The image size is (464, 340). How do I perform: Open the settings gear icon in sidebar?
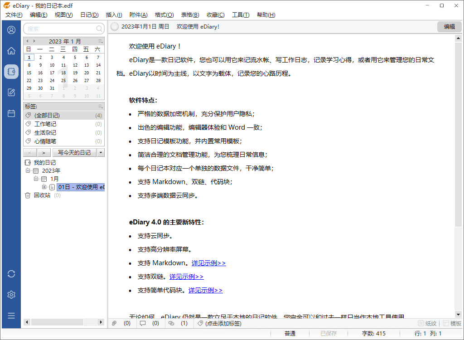[11, 295]
